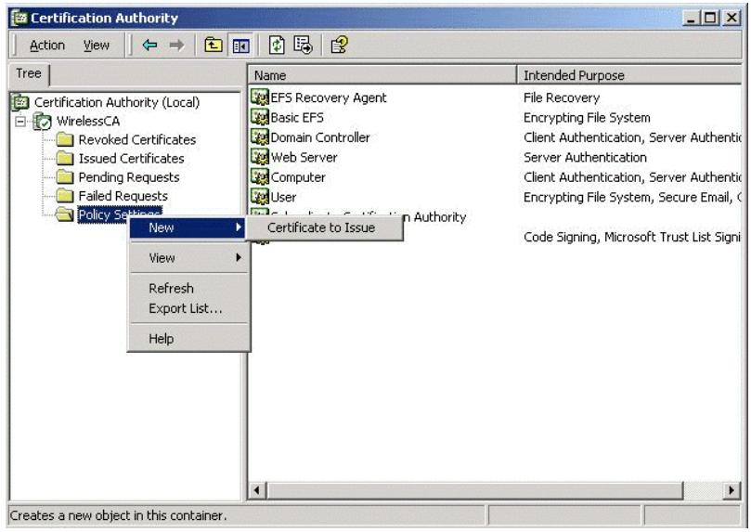Collapse the WirelessCA tree node
The width and height of the screenshot is (751, 532).
tap(20, 122)
